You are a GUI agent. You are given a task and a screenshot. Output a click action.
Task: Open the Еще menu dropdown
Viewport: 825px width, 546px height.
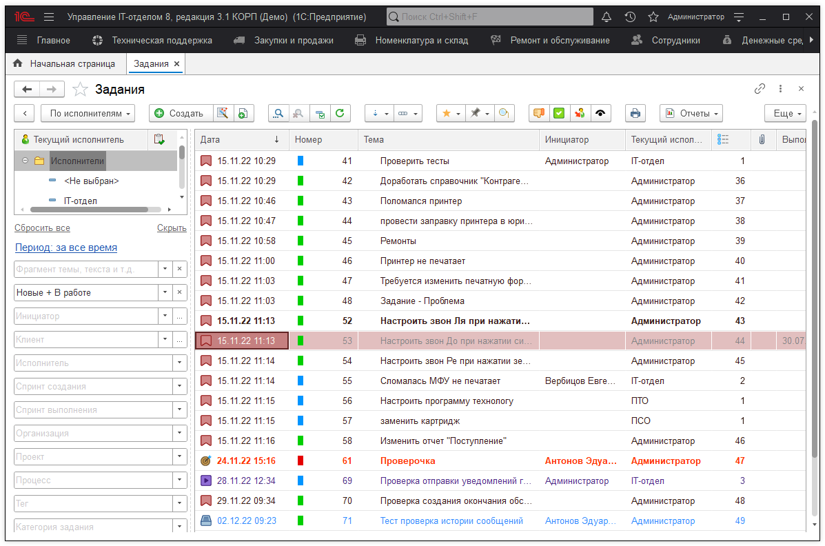pos(785,114)
